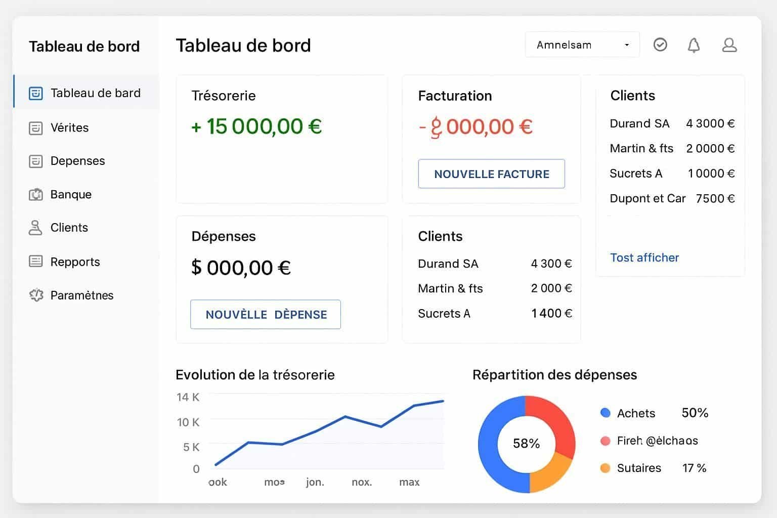Open the Paramètnes gear icon
777x518 pixels.
click(x=35, y=295)
